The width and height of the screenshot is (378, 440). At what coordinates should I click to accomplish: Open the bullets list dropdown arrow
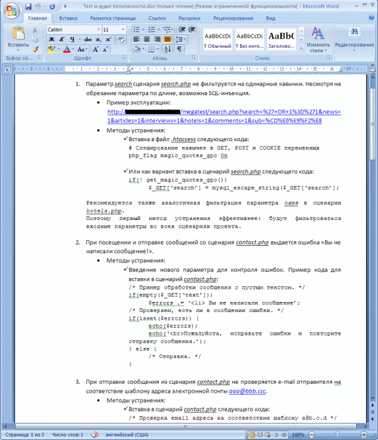coord(143,30)
